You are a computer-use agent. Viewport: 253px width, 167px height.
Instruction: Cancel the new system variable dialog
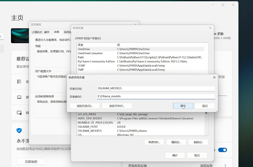pos(205,106)
